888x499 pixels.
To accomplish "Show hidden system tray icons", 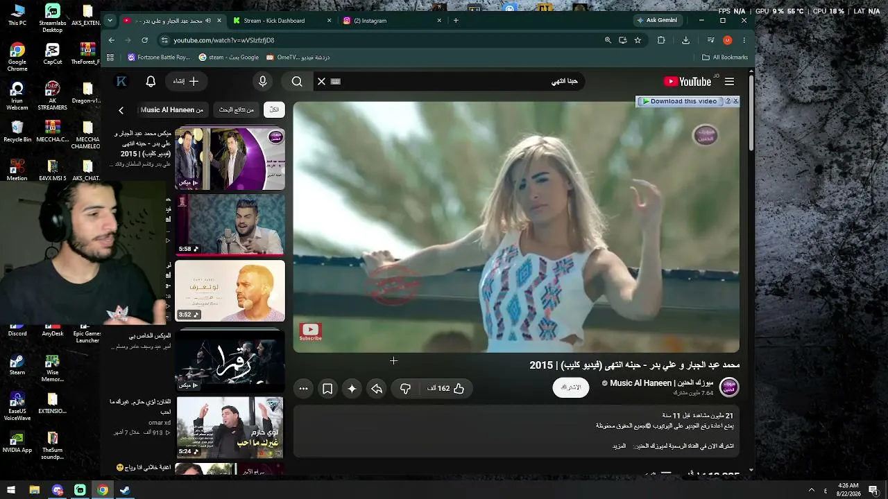I will [x=812, y=491].
